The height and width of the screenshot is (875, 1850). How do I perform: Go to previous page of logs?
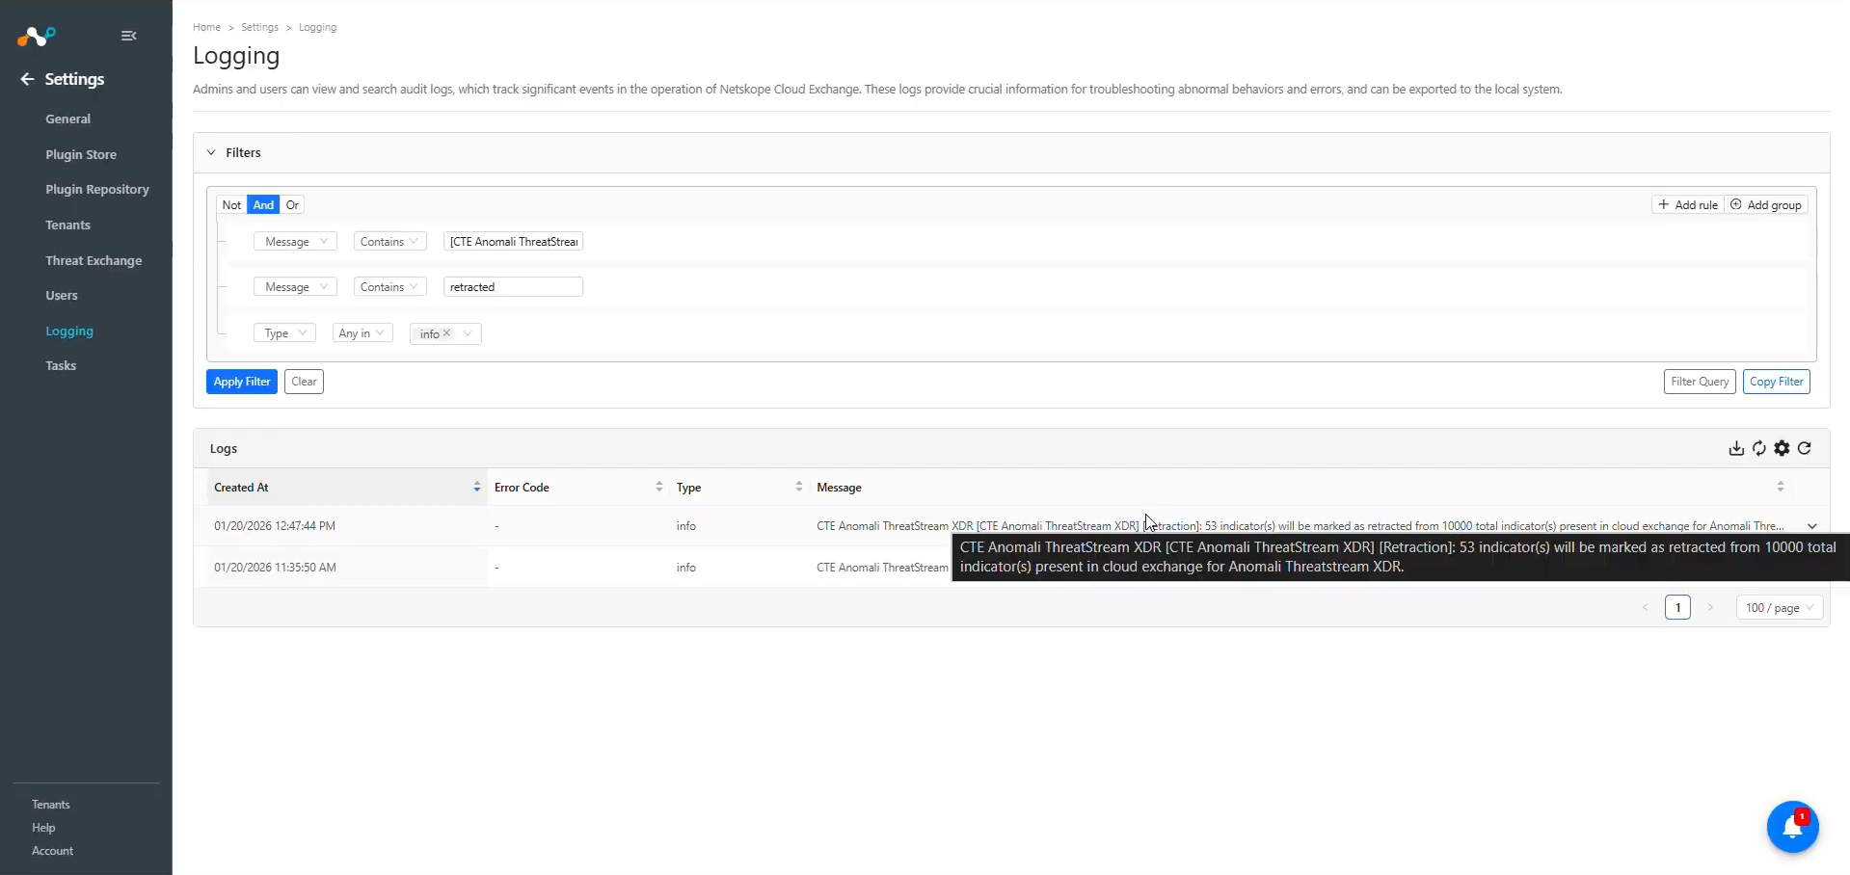tap(1646, 608)
